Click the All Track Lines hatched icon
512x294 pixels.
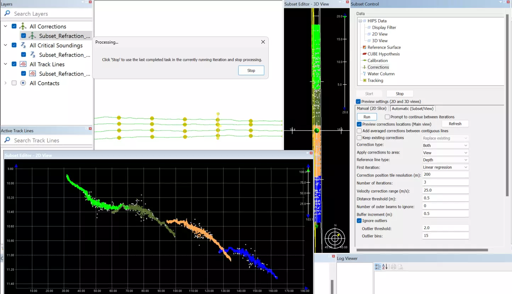[x=23, y=64]
